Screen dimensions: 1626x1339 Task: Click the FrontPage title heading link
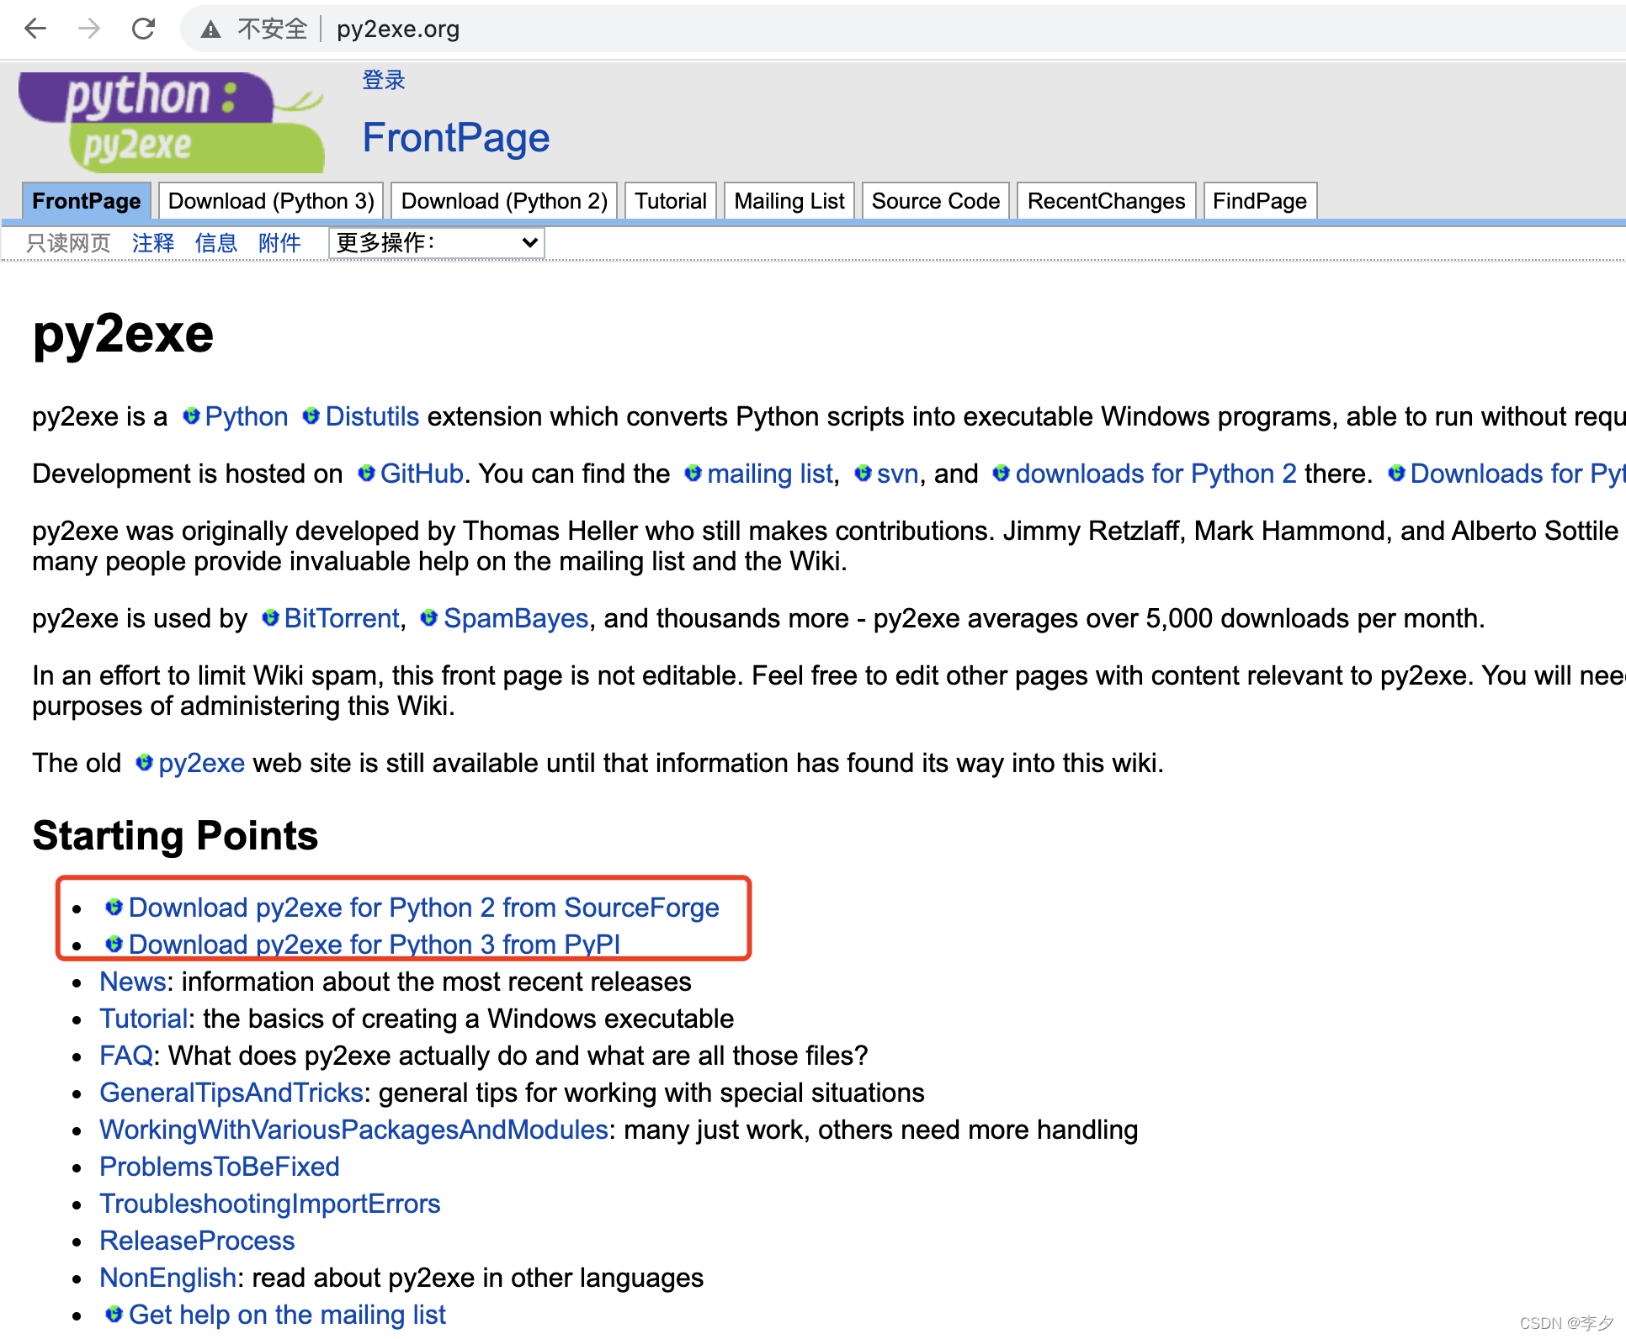455,137
